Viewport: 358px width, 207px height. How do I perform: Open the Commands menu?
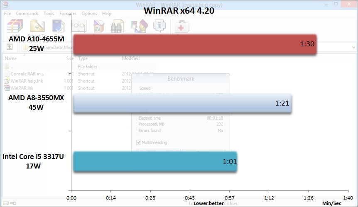coord(27,13)
